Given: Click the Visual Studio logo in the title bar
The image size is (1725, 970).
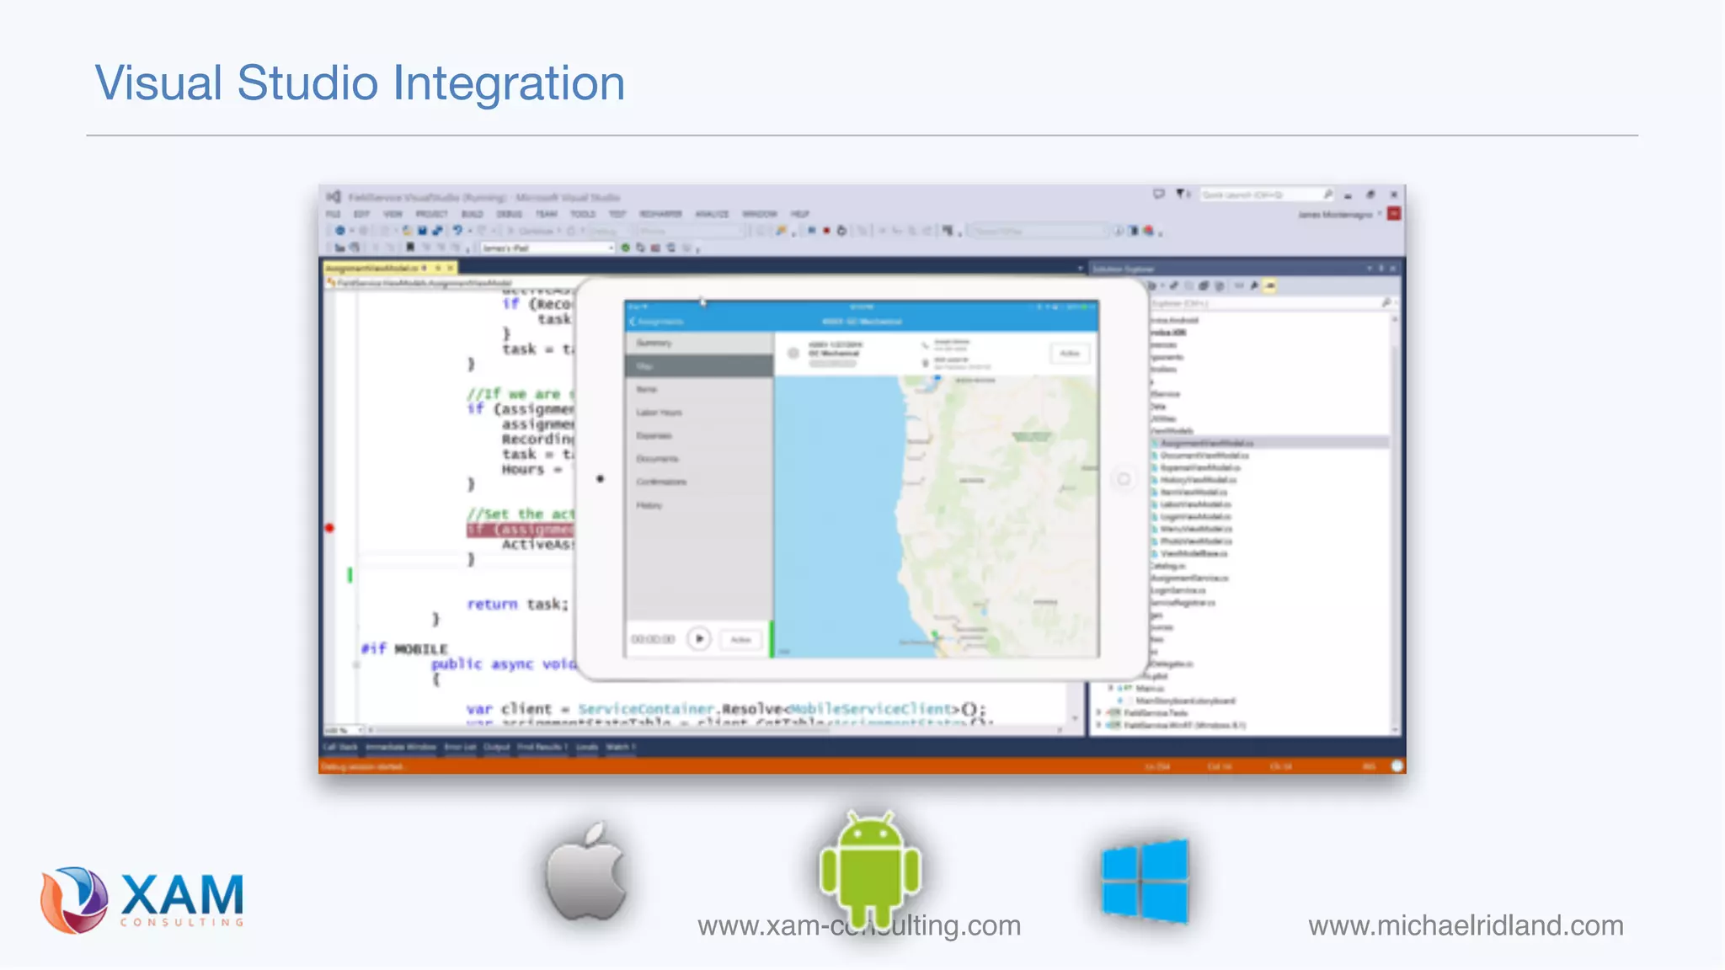Looking at the screenshot, I should coord(334,196).
